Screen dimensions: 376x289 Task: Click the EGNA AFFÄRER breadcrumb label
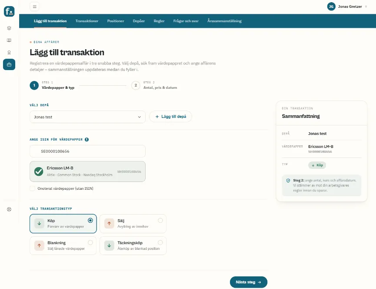[46, 42]
